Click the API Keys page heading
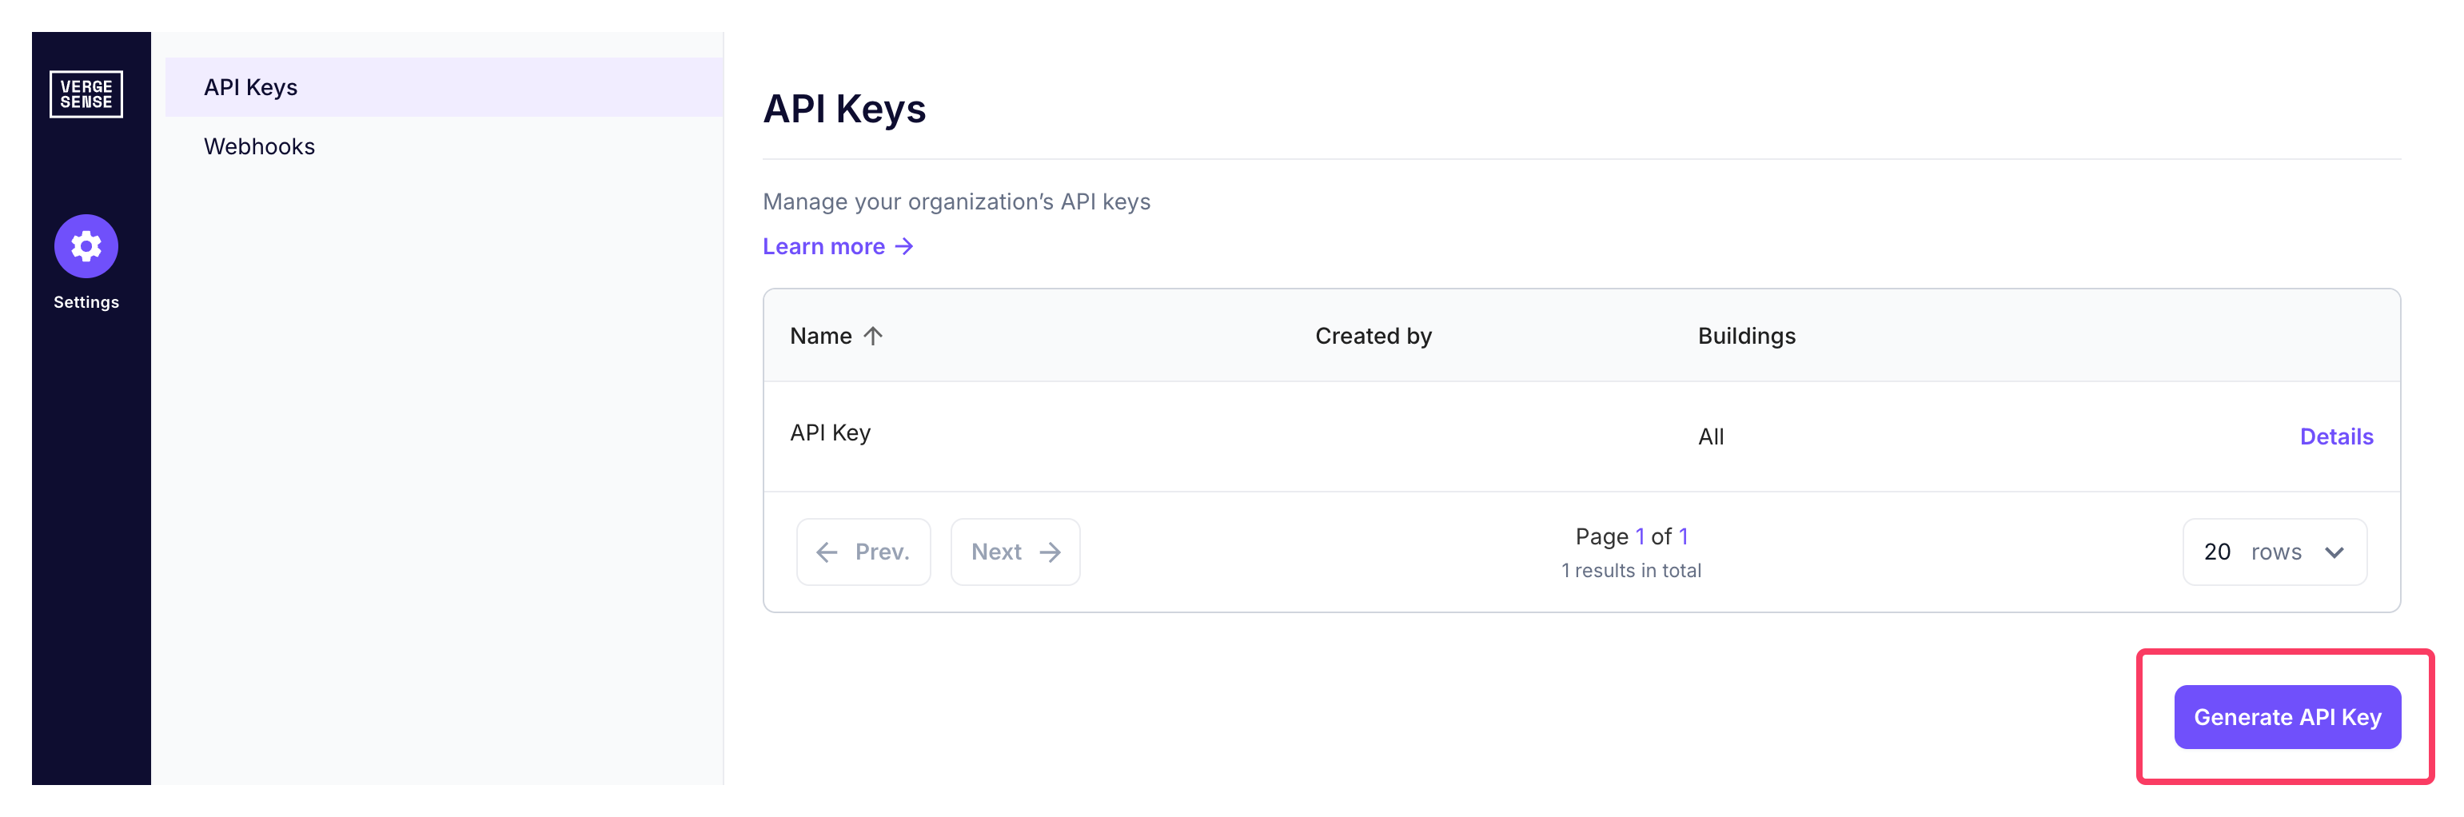The width and height of the screenshot is (2464, 817). 843,109
